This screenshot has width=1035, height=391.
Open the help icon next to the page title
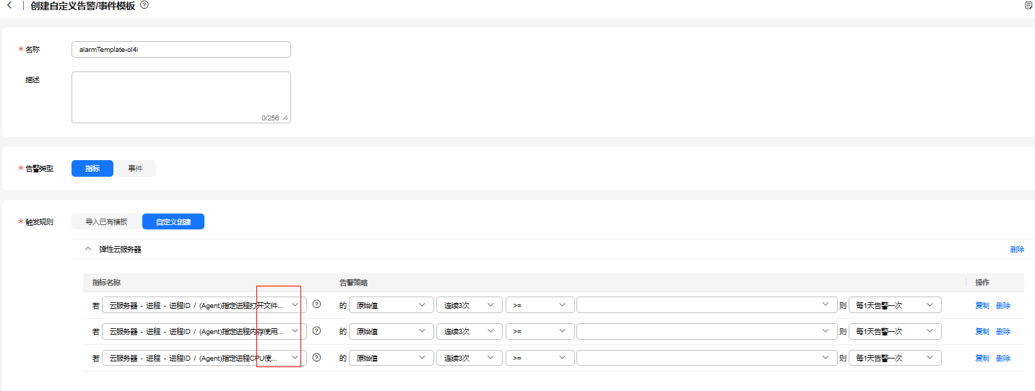pos(144,5)
